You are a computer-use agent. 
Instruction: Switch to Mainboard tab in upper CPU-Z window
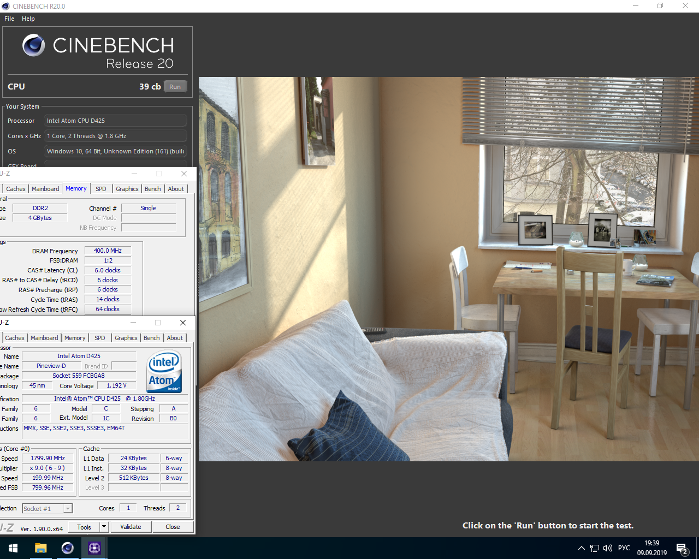[45, 189]
